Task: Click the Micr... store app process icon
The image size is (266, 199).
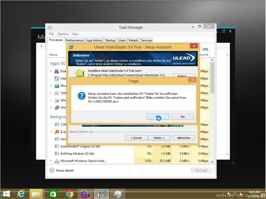Action: (57, 86)
